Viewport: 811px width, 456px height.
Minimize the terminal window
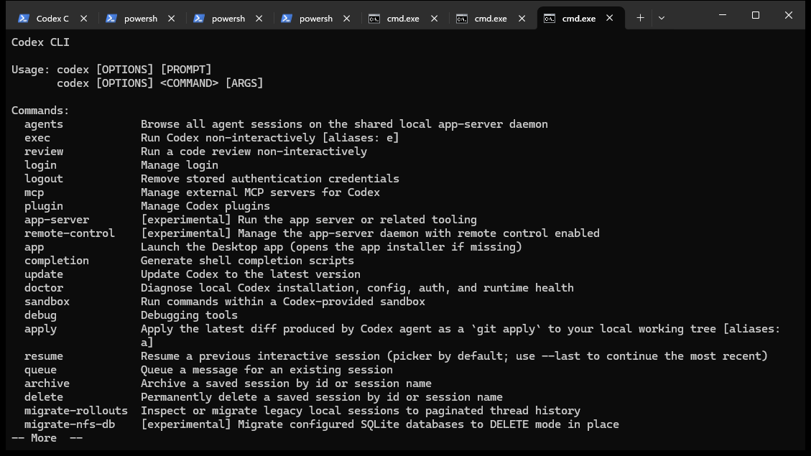[723, 15]
